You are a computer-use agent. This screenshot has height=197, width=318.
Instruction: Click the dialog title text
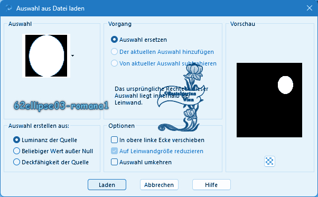pyautogui.click(x=50, y=8)
